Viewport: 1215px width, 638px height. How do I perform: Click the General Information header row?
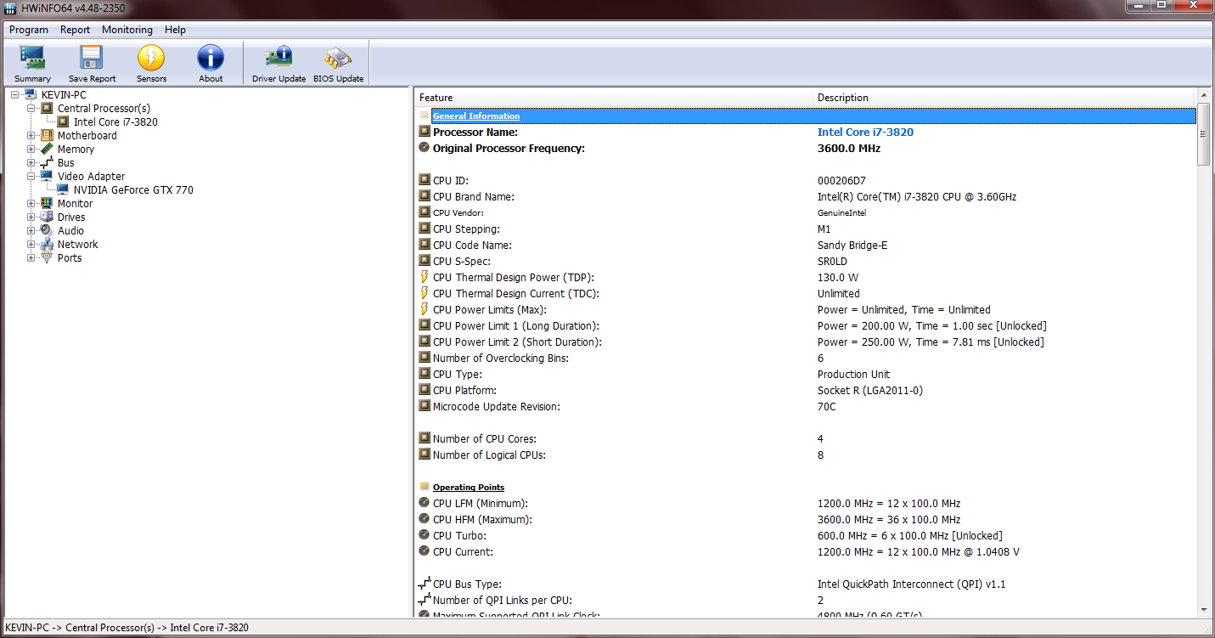807,116
